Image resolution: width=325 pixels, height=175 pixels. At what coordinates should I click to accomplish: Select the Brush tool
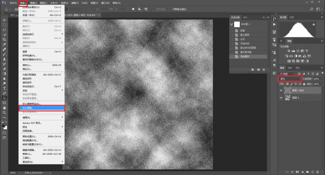(4, 54)
